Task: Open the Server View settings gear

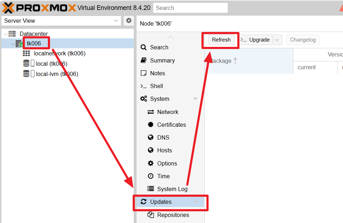Action: coord(129,21)
